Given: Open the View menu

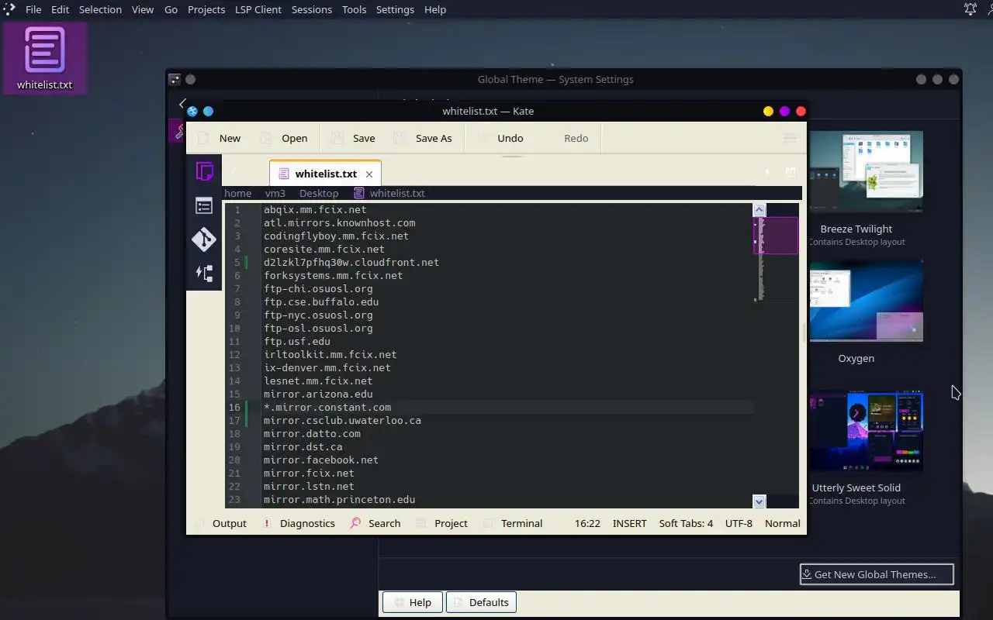Looking at the screenshot, I should point(143,9).
